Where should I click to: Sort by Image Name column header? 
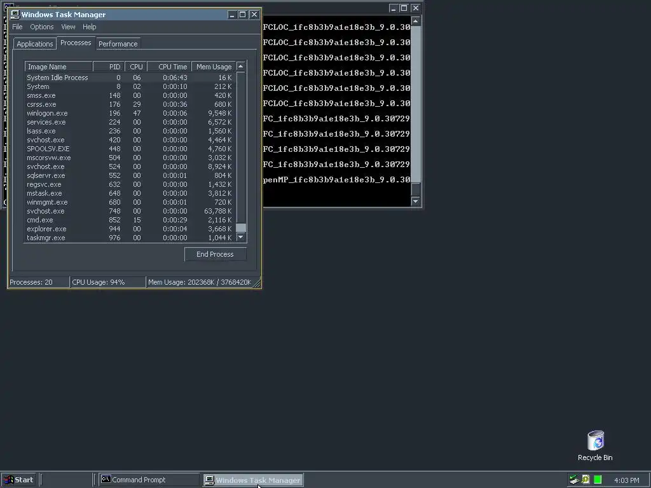[58, 67]
